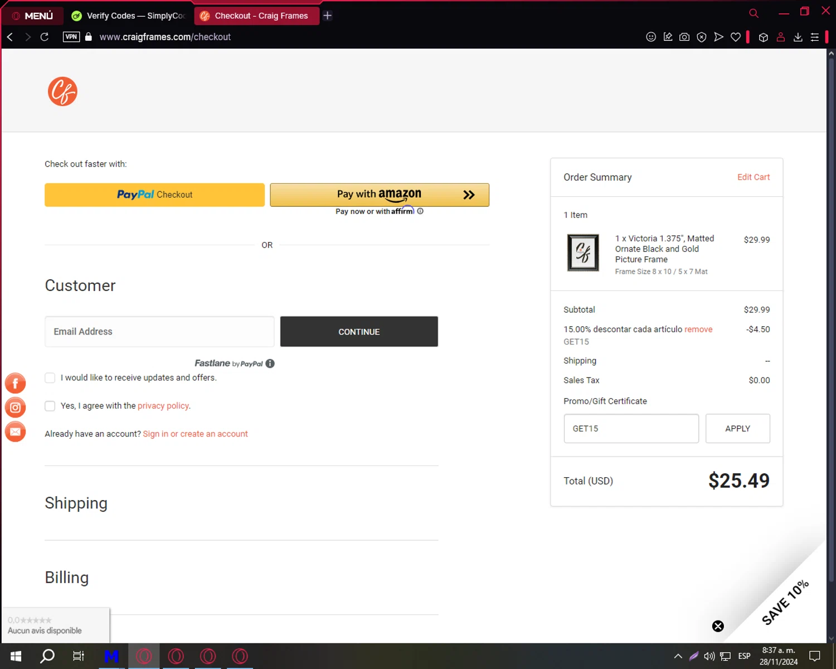Open the easy setup sliders icon
Screen dimensions: 836x669
(x=815, y=37)
